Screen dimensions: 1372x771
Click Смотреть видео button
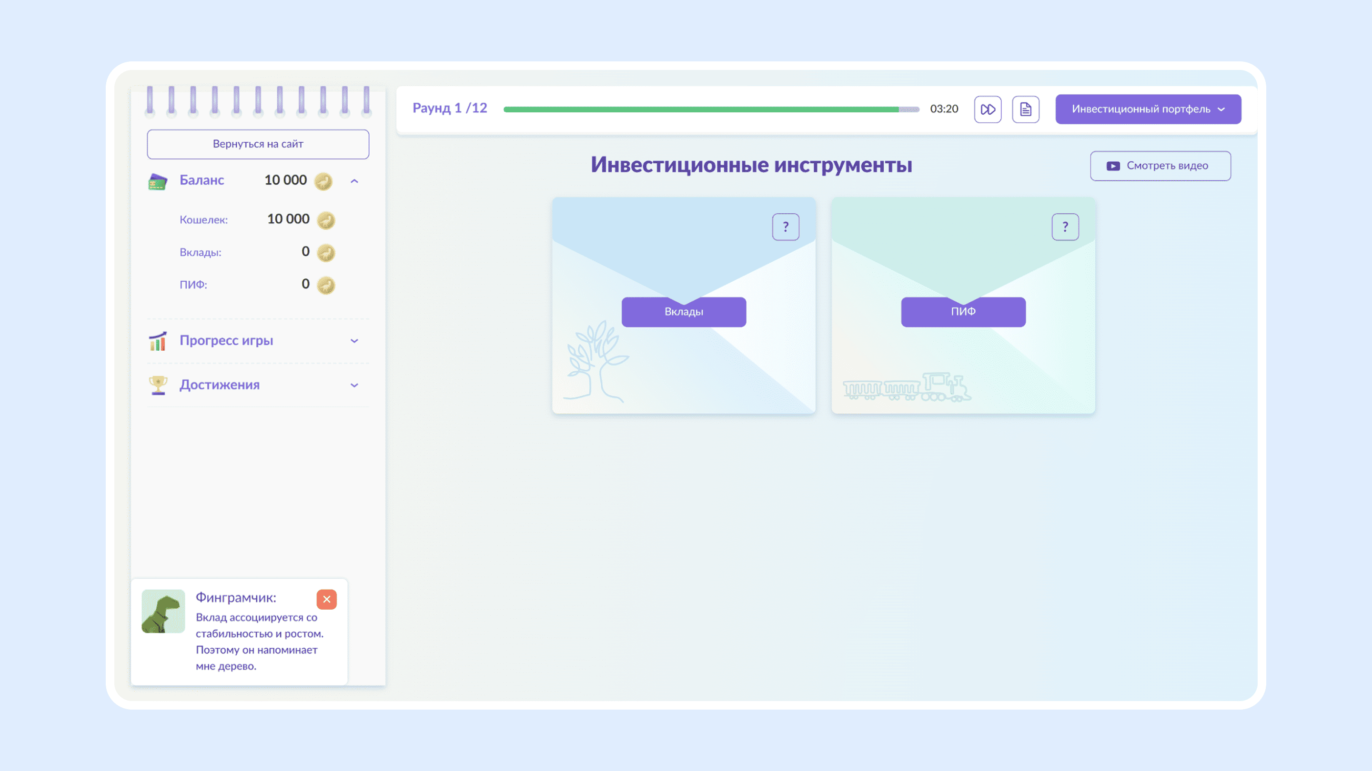click(1160, 166)
